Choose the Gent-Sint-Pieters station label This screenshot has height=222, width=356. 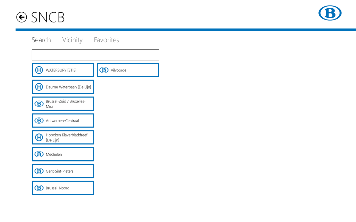click(60, 171)
